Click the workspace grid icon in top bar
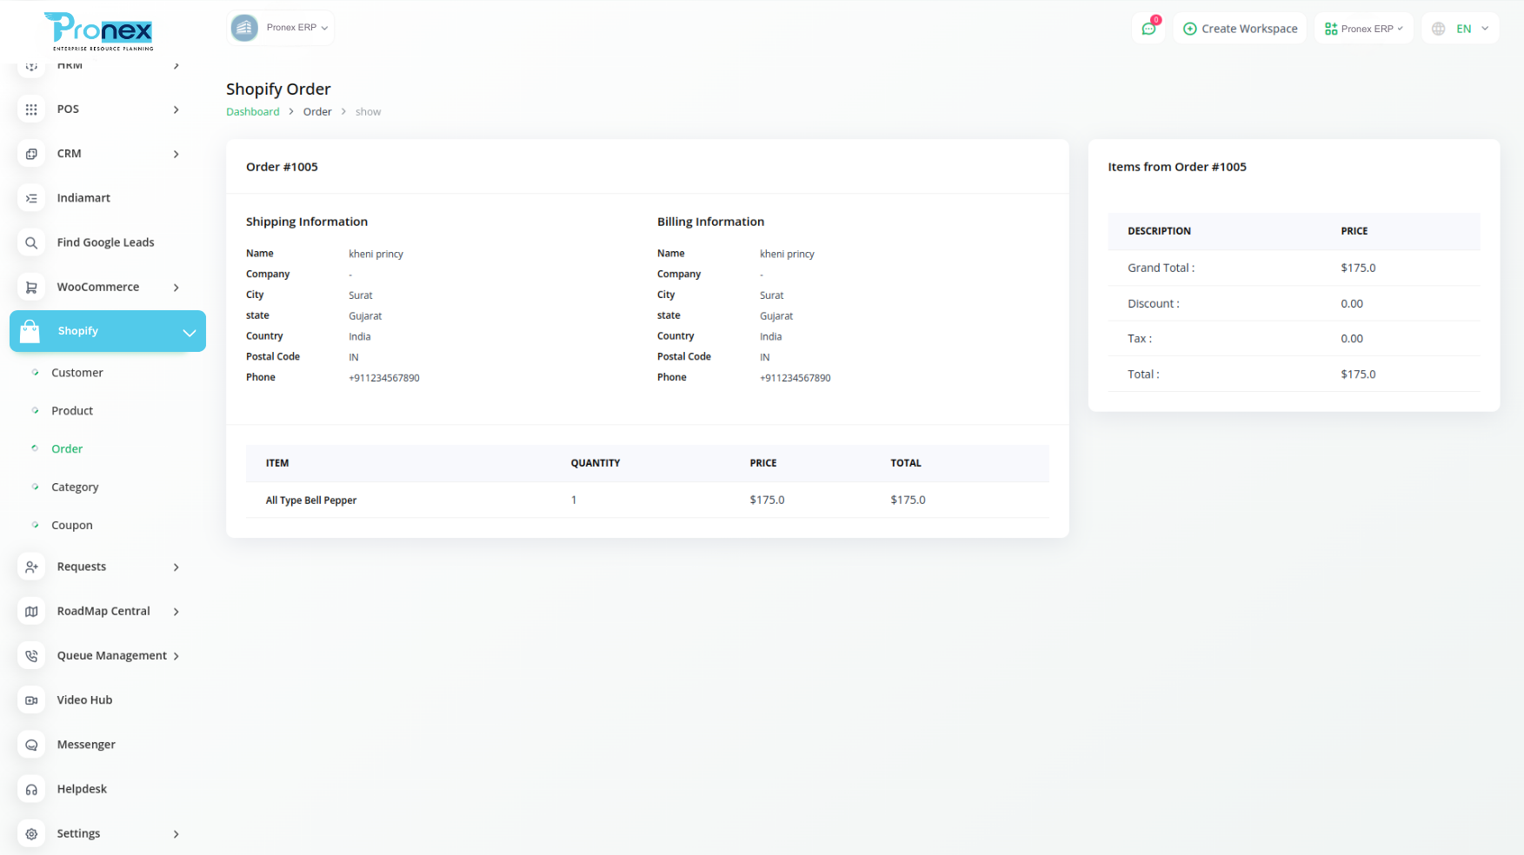 [x=1330, y=29]
